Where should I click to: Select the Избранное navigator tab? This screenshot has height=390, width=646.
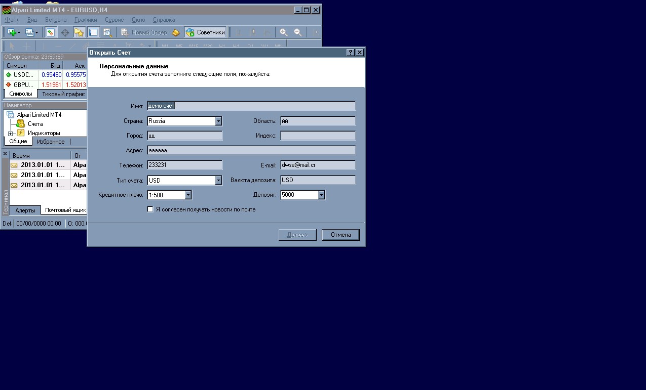[x=51, y=142]
